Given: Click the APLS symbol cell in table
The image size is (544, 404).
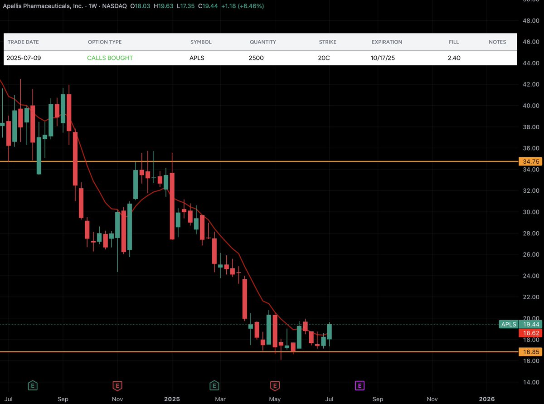Looking at the screenshot, I should pos(197,58).
